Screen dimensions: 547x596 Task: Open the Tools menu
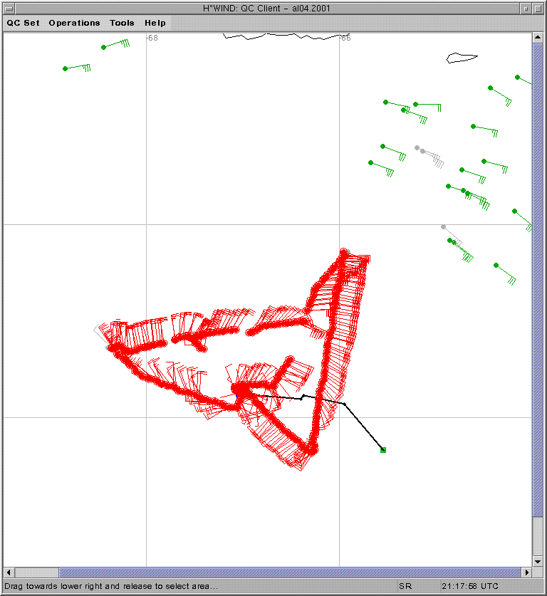122,23
